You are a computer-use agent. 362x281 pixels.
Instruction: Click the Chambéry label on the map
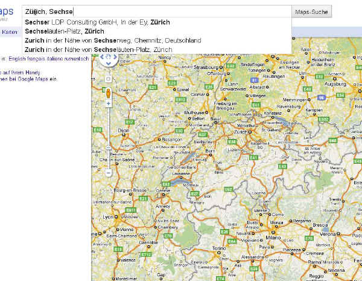coord(168,227)
